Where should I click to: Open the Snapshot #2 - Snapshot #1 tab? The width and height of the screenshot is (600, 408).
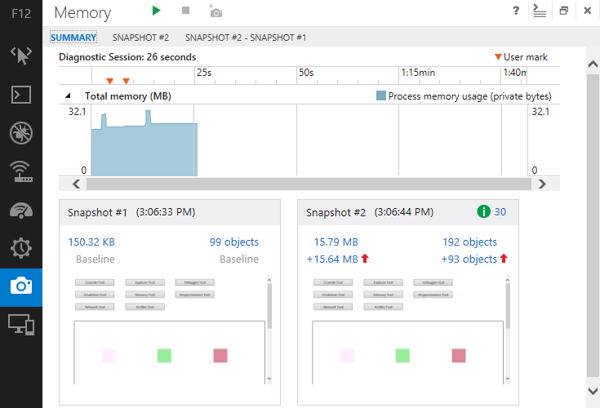point(246,38)
